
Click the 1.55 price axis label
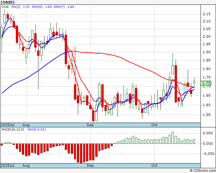(x=206, y=115)
